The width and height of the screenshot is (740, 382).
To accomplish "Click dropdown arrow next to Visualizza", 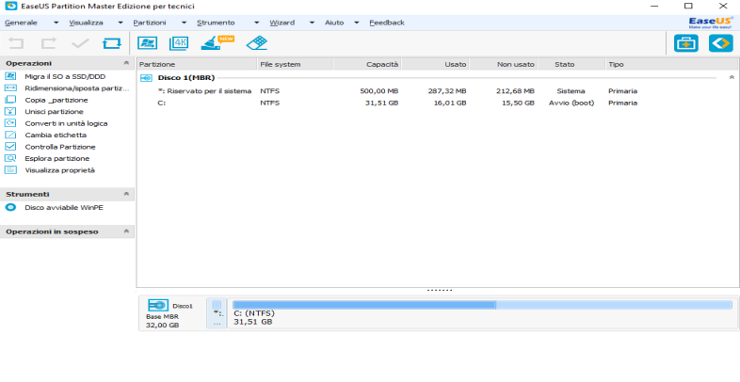I will (121, 23).
